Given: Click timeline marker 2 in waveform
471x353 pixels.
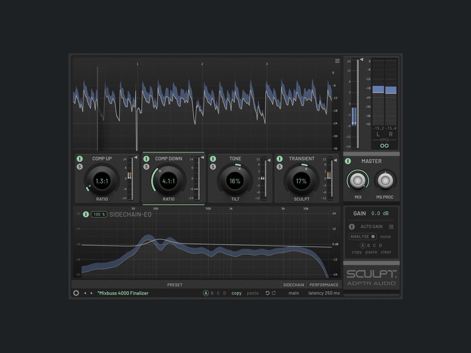Looking at the screenshot, I should click(202, 64).
